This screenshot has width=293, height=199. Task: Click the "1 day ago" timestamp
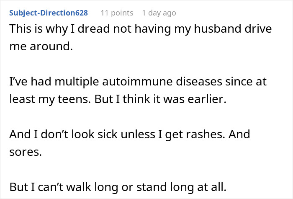click(159, 13)
